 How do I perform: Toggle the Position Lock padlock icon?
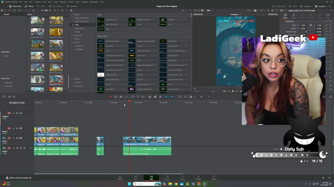(160, 97)
